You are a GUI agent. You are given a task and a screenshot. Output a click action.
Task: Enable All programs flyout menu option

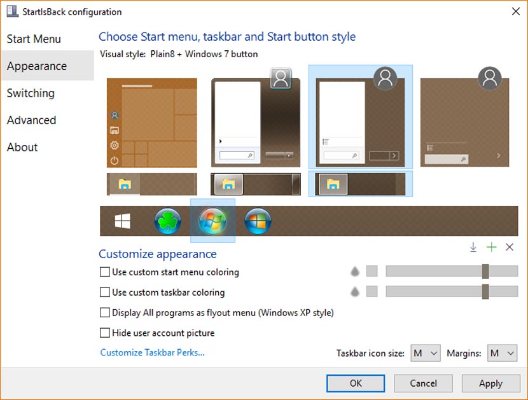point(103,312)
